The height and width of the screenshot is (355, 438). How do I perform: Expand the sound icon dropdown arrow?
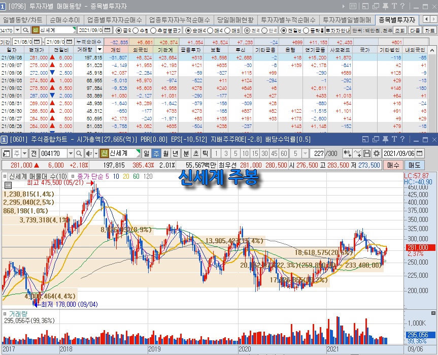[x=96, y=153]
